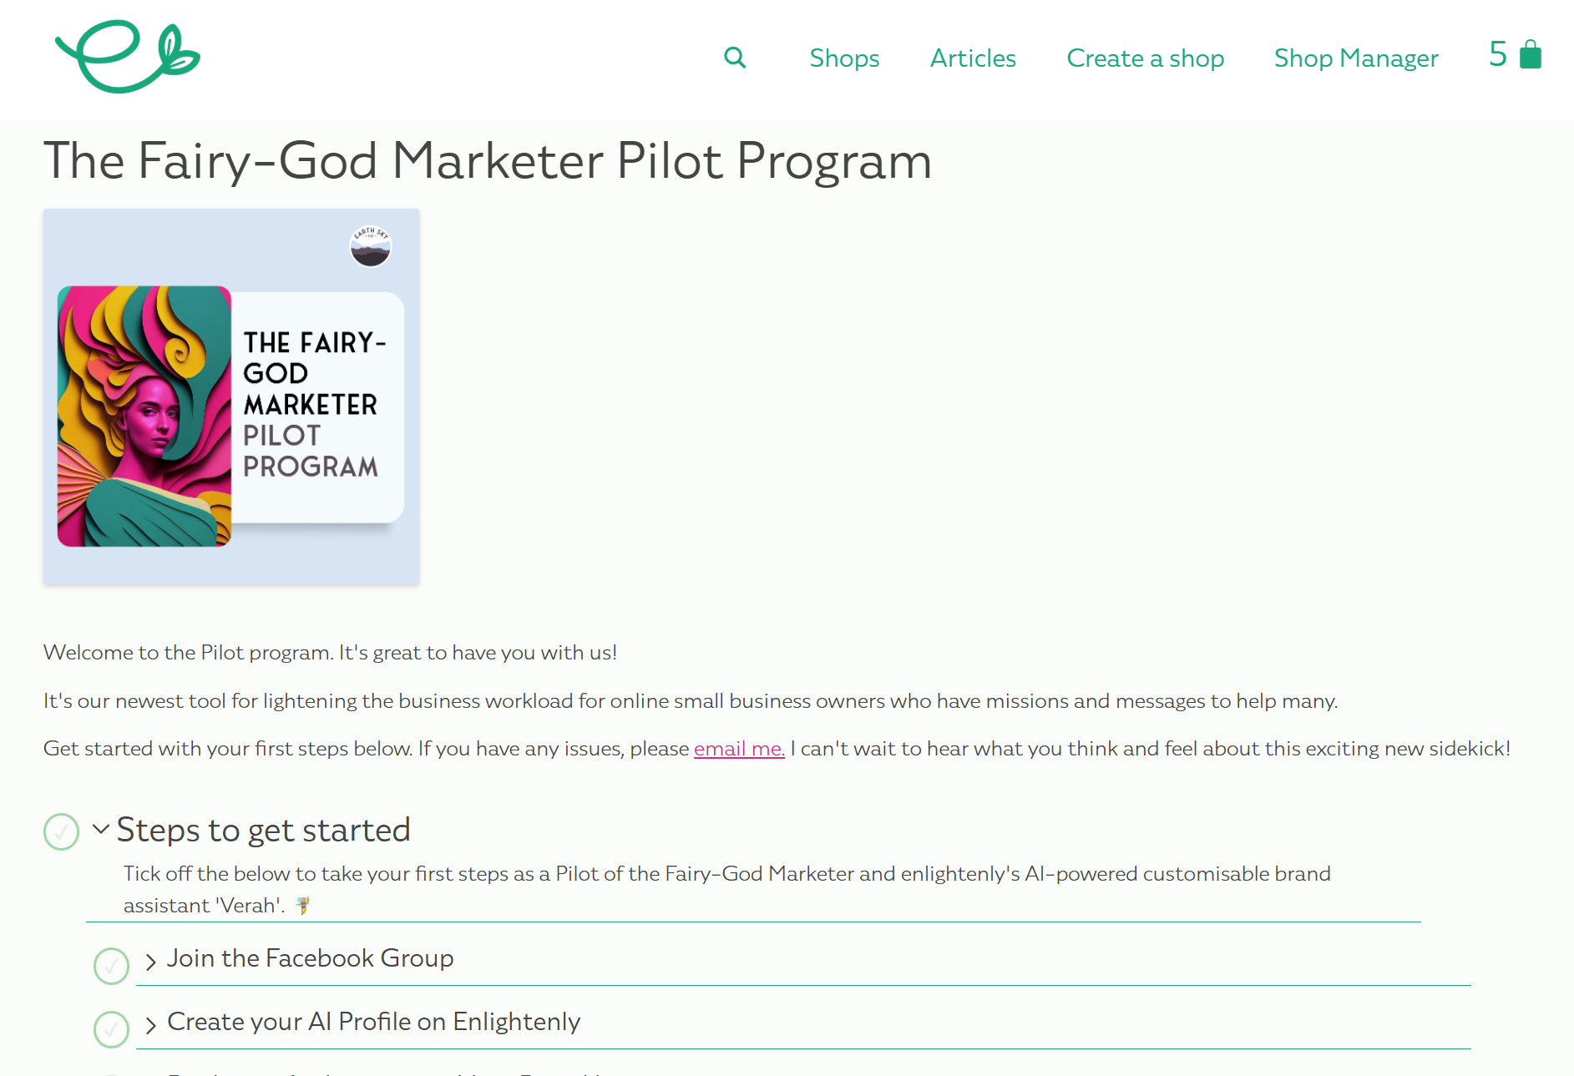Select 'Create a shop' in navigation
Image resolution: width=1574 pixels, height=1076 pixels.
(1145, 58)
